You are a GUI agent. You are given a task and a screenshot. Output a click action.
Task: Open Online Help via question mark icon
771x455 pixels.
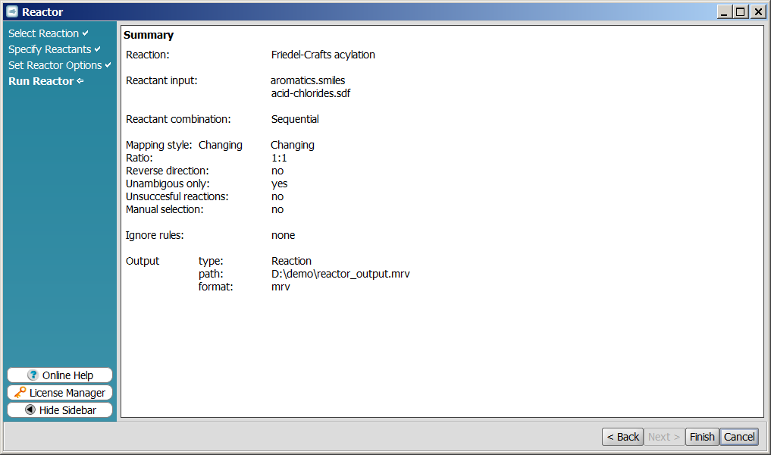[x=33, y=375]
